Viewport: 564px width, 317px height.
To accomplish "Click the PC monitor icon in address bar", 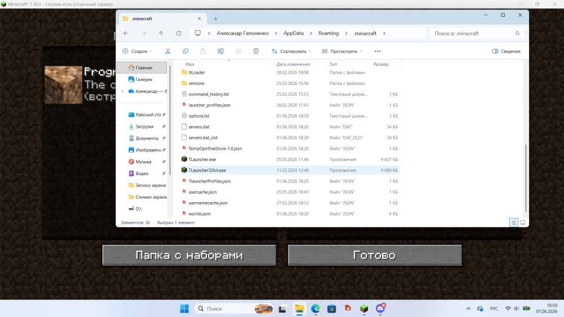I will 198,33.
